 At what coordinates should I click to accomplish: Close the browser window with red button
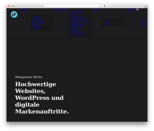coord(9,6)
